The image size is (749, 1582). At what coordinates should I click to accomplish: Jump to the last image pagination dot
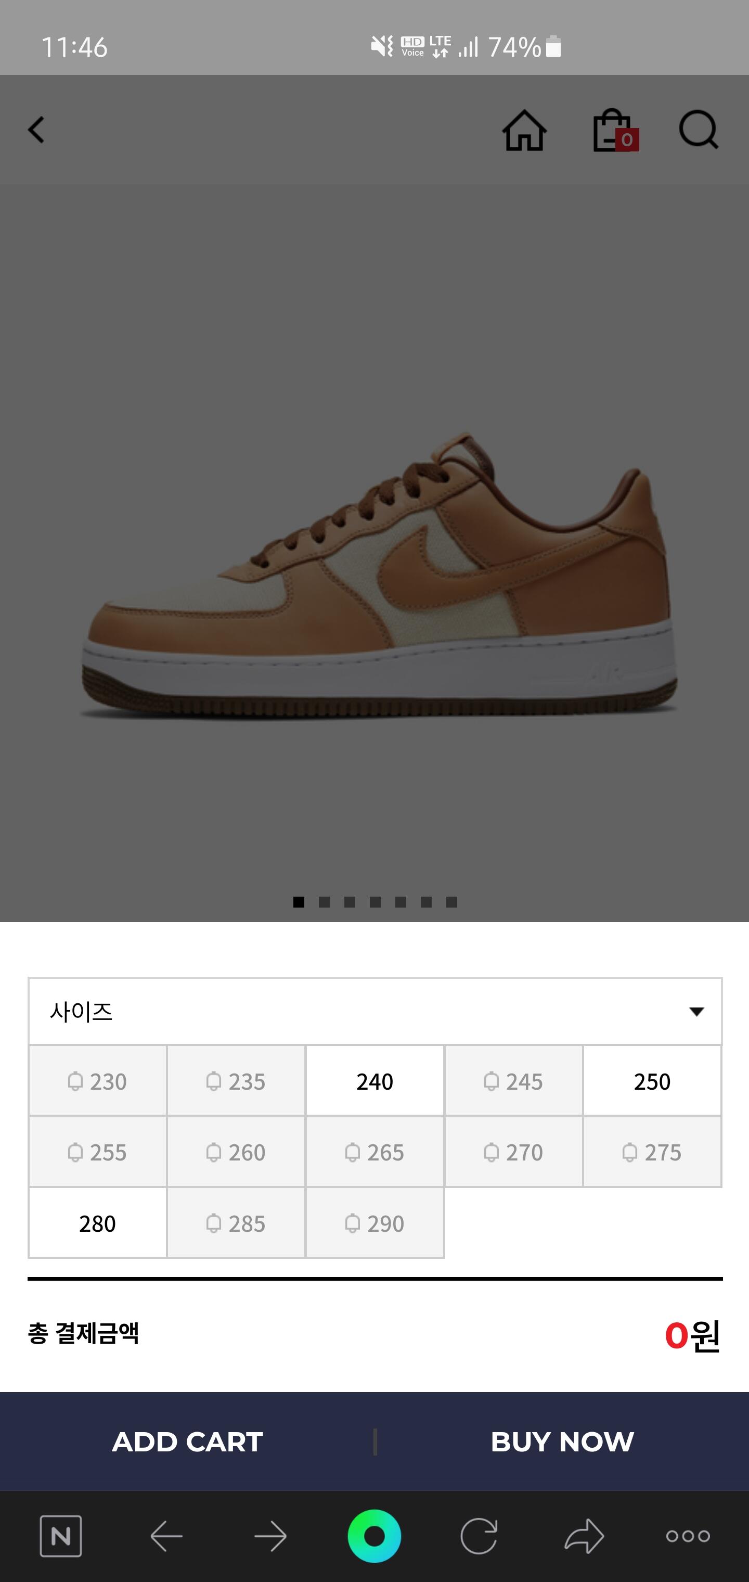452,901
